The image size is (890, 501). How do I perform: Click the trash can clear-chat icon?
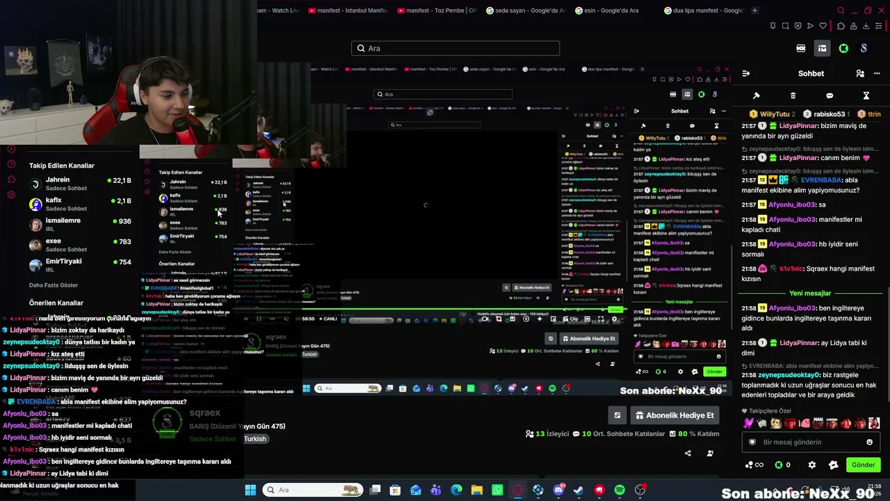793,95
